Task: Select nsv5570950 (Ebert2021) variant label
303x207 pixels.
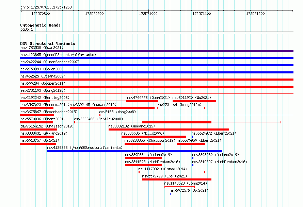Action: click(x=199, y=140)
